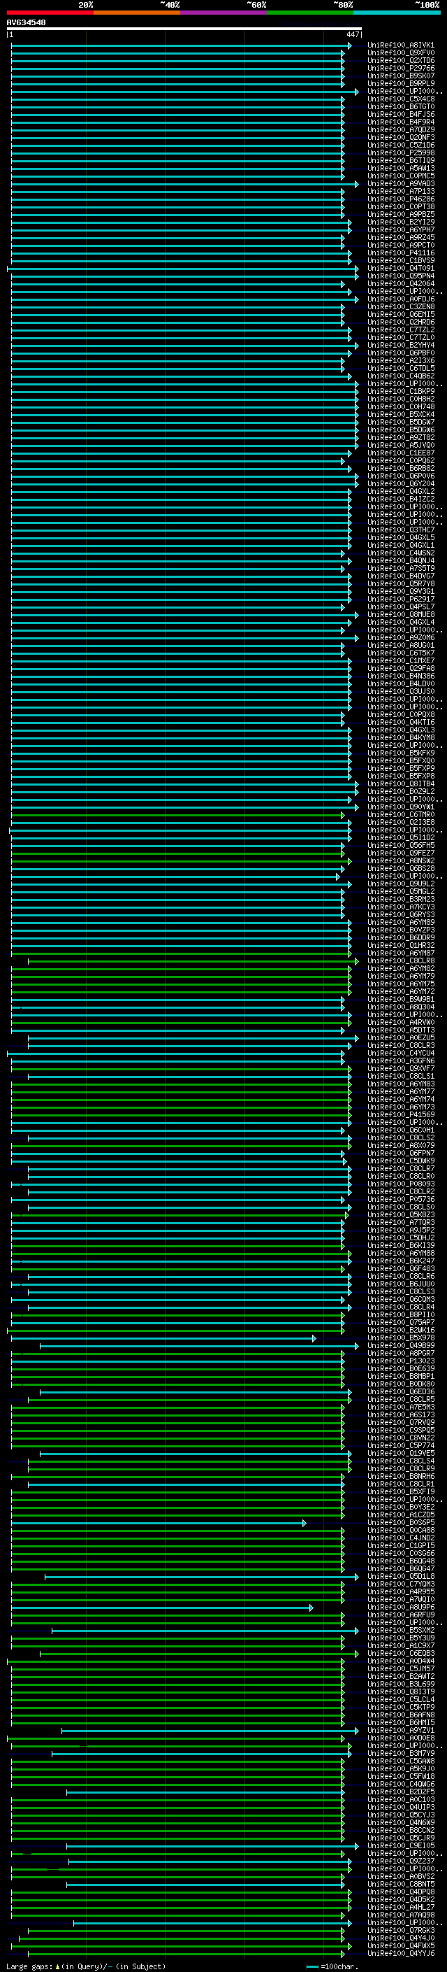Click the white query sequence bar
447x1972 pixels.
tap(184, 29)
